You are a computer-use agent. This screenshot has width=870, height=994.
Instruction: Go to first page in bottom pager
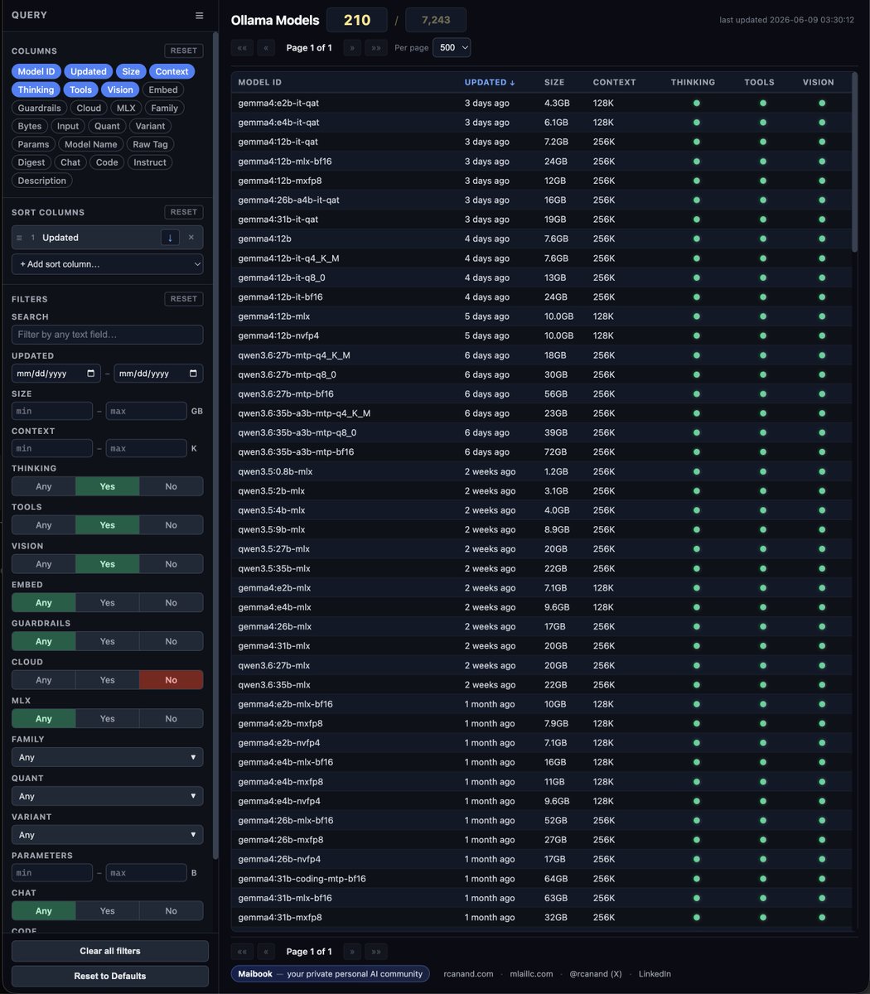(x=242, y=952)
